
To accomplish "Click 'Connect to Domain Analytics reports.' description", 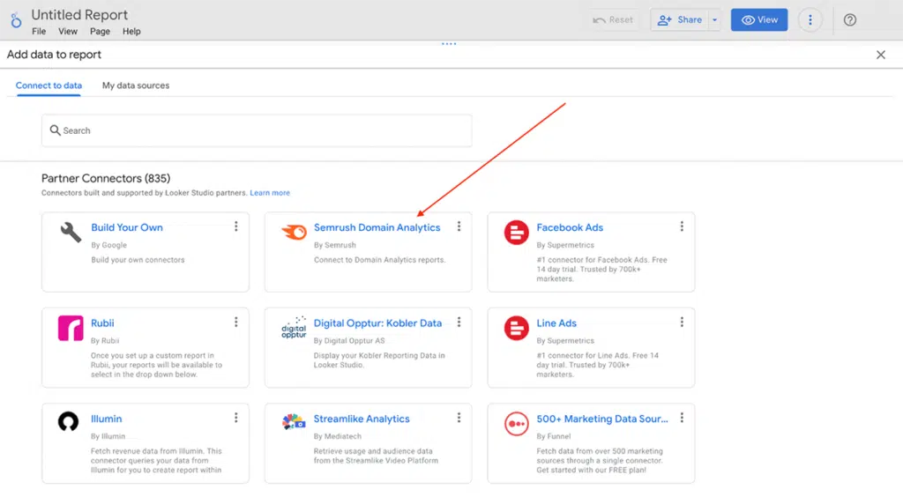I will coord(379,260).
